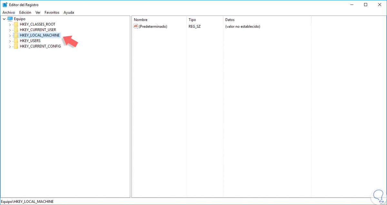
Task: Select the HKEY_CURRENT_USER tree label
Action: 38,30
